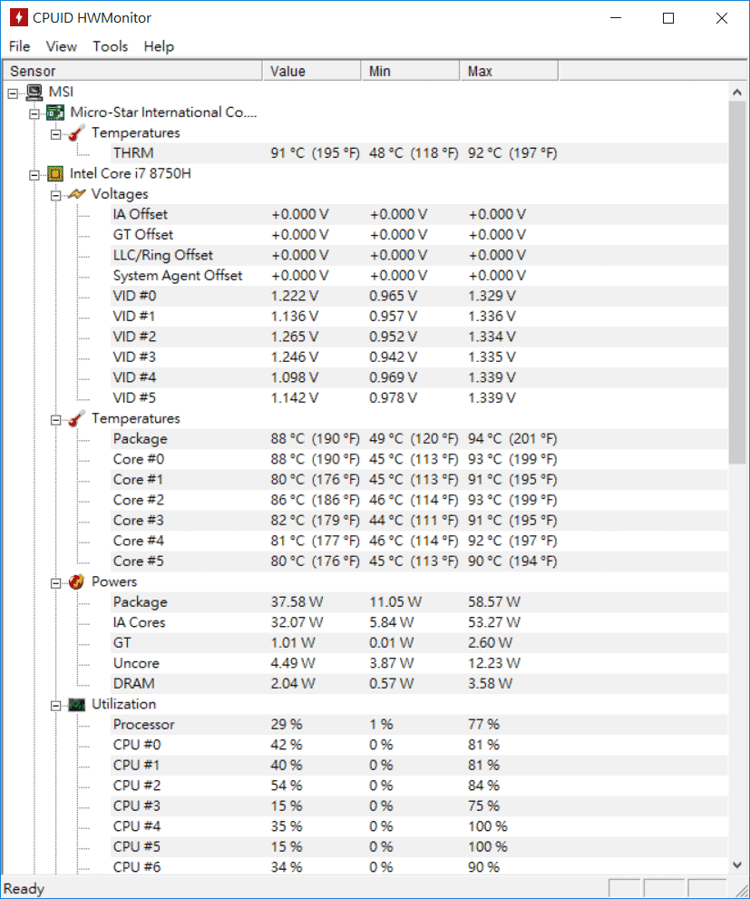
Task: Collapse the Intel Core i7 8750H node
Action: [34, 175]
